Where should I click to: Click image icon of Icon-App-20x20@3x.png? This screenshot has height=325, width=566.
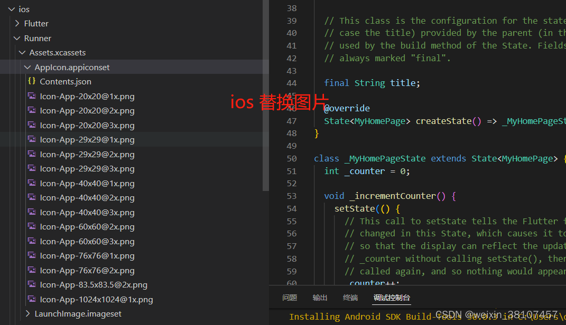click(32, 125)
